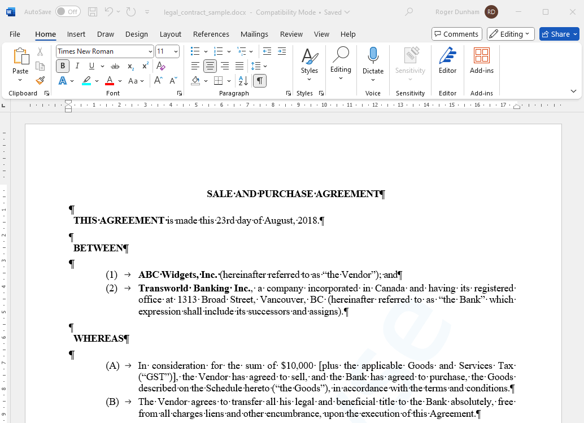Image resolution: width=584 pixels, height=423 pixels.
Task: Justify the paragraph text
Action: 239,66
